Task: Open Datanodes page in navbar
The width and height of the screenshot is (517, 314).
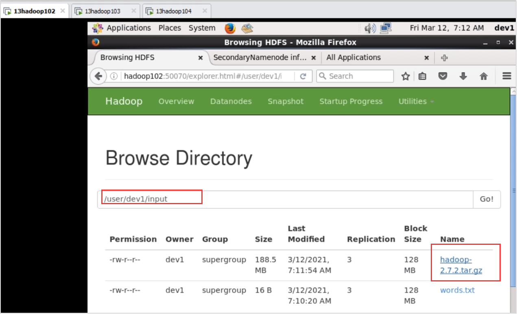Action: click(x=231, y=101)
